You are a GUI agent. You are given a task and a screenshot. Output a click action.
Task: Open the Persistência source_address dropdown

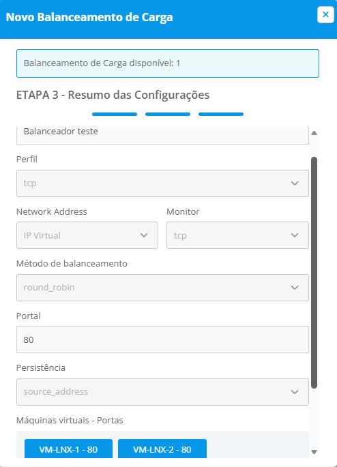[x=162, y=391]
